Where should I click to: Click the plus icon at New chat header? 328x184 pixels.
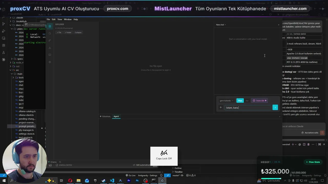[x=279, y=25]
